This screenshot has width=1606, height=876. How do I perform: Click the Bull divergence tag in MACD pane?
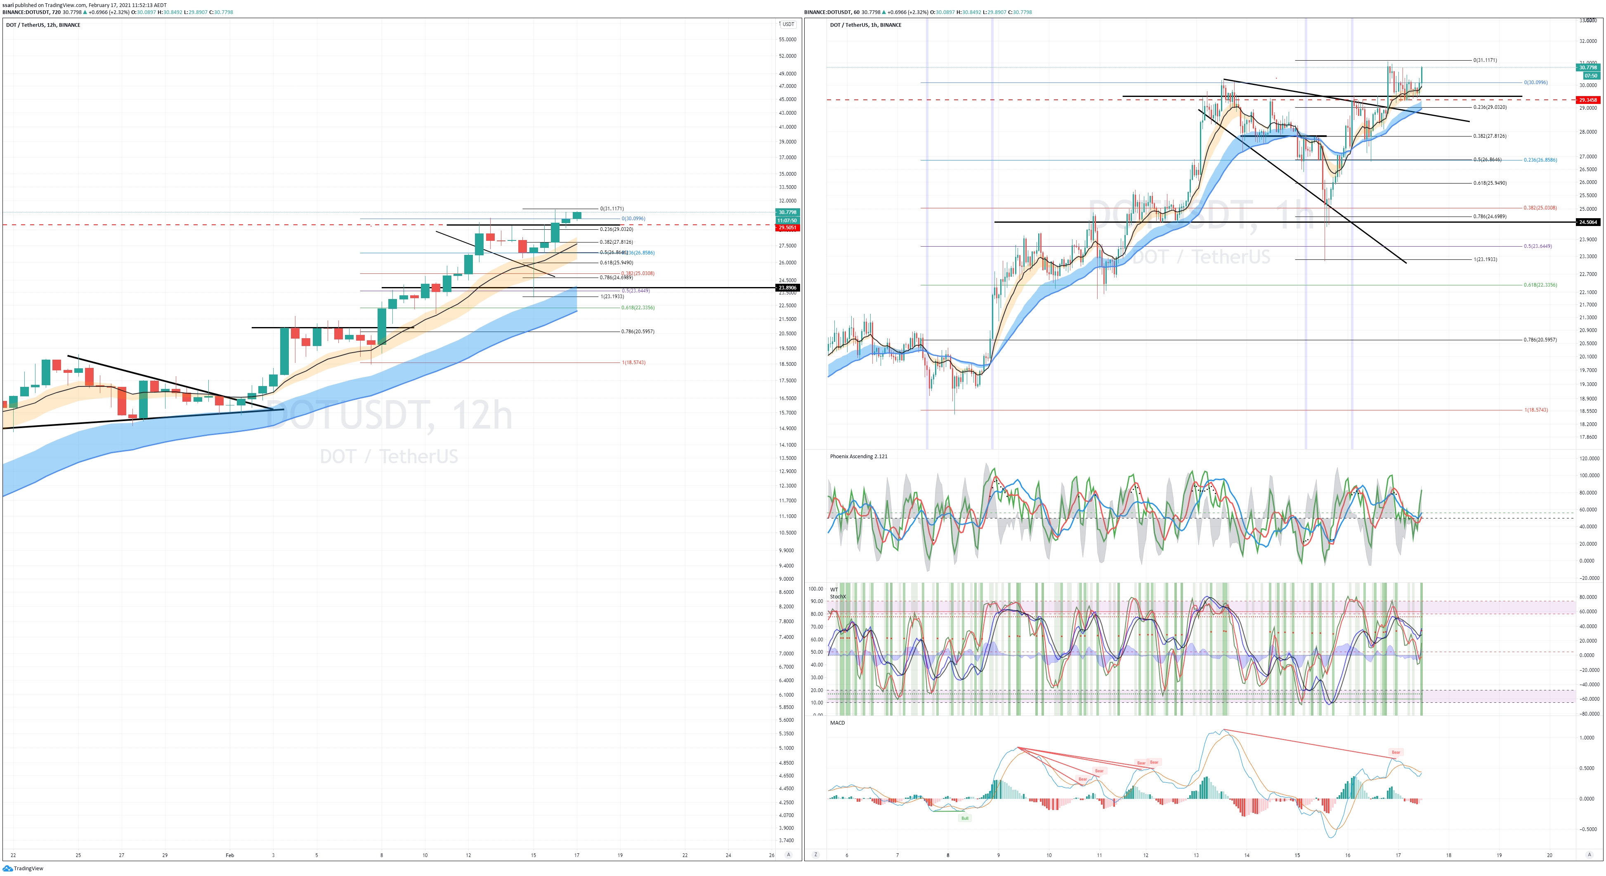964,818
